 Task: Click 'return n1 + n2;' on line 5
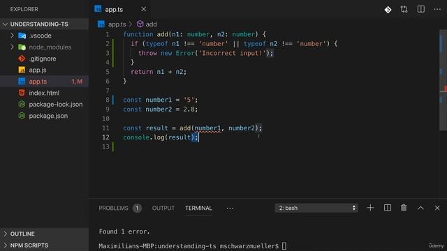click(x=159, y=72)
